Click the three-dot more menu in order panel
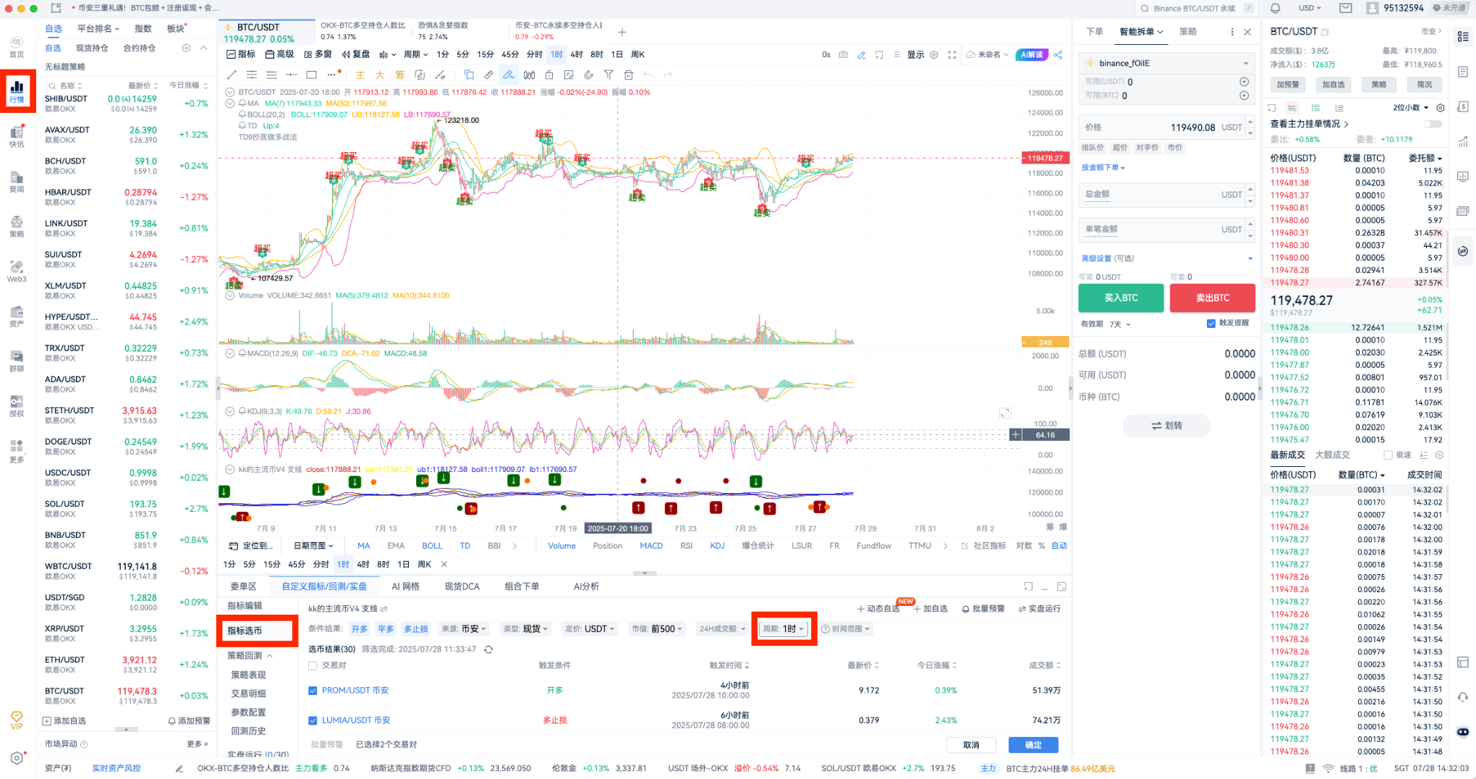Image resolution: width=1476 pixels, height=779 pixels. (x=1232, y=32)
